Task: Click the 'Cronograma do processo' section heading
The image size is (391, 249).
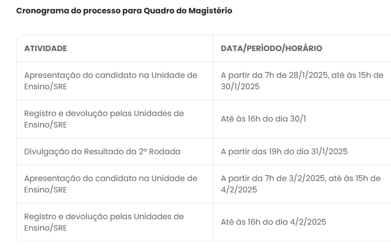Action: pos(124,10)
